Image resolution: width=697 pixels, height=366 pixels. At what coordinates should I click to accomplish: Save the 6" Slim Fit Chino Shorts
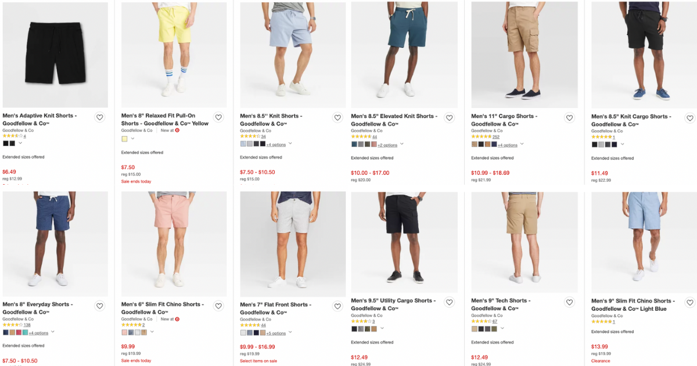click(218, 305)
